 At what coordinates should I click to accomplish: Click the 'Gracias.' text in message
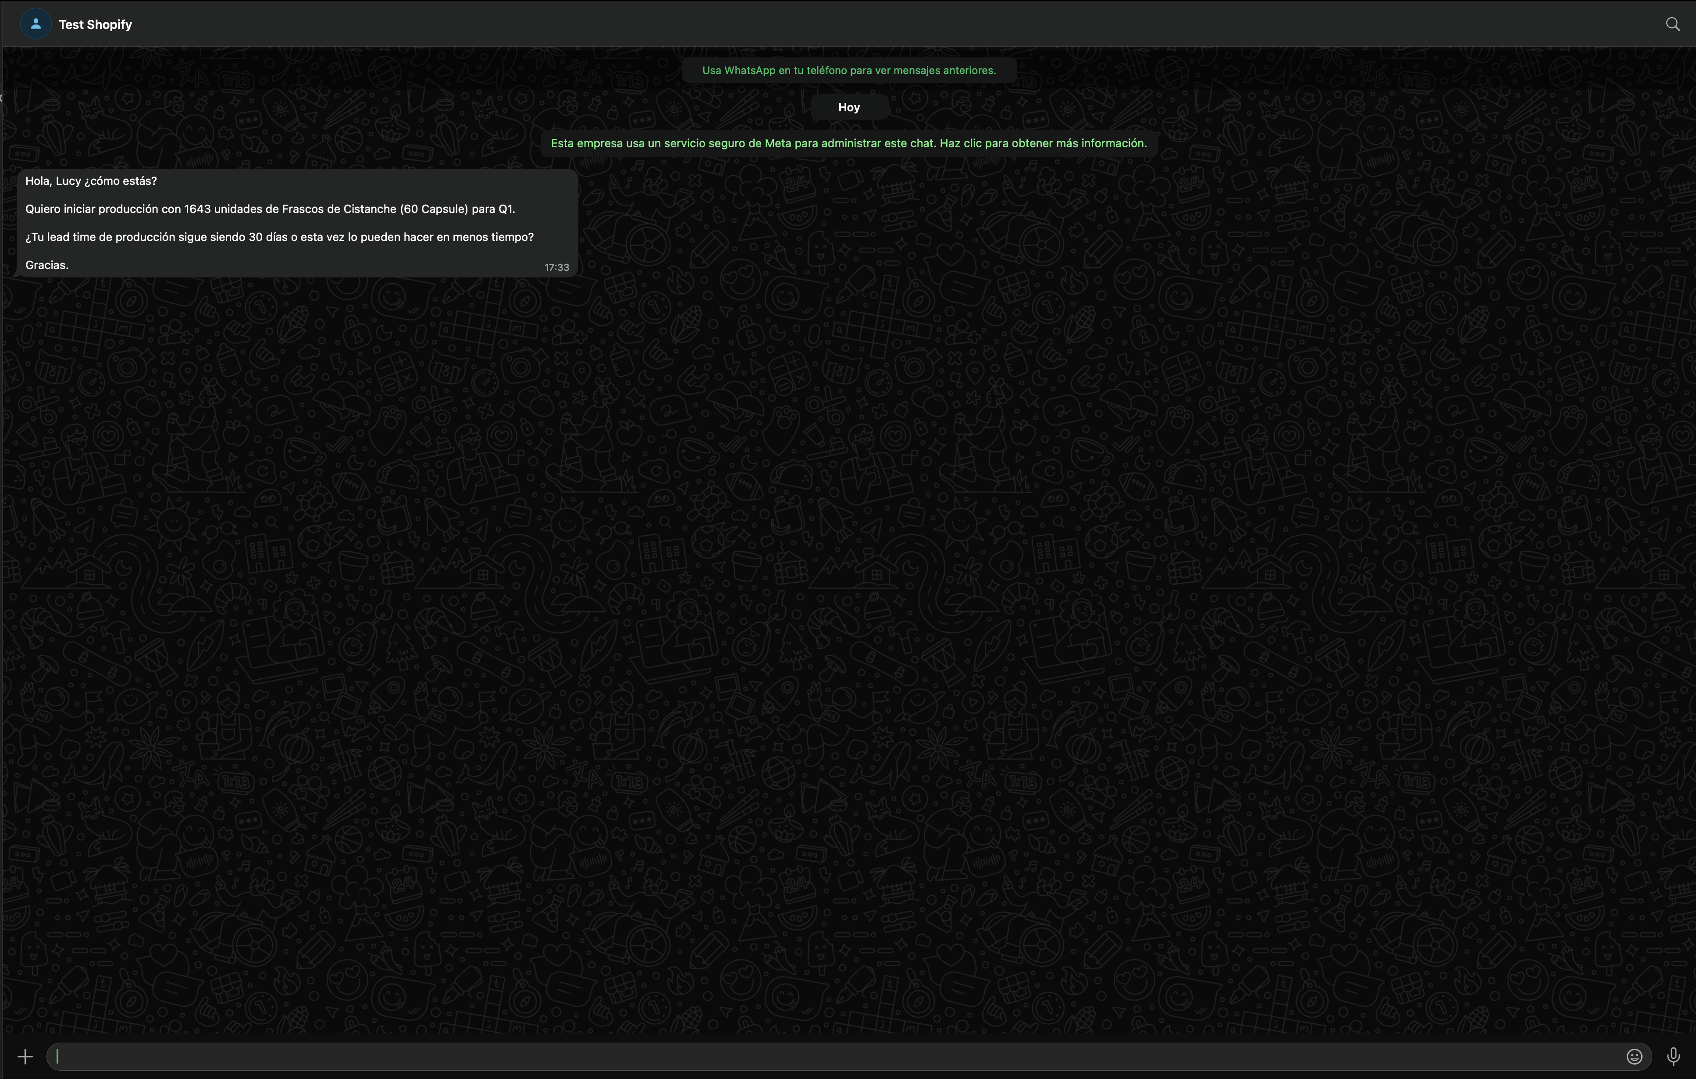pyautogui.click(x=47, y=265)
